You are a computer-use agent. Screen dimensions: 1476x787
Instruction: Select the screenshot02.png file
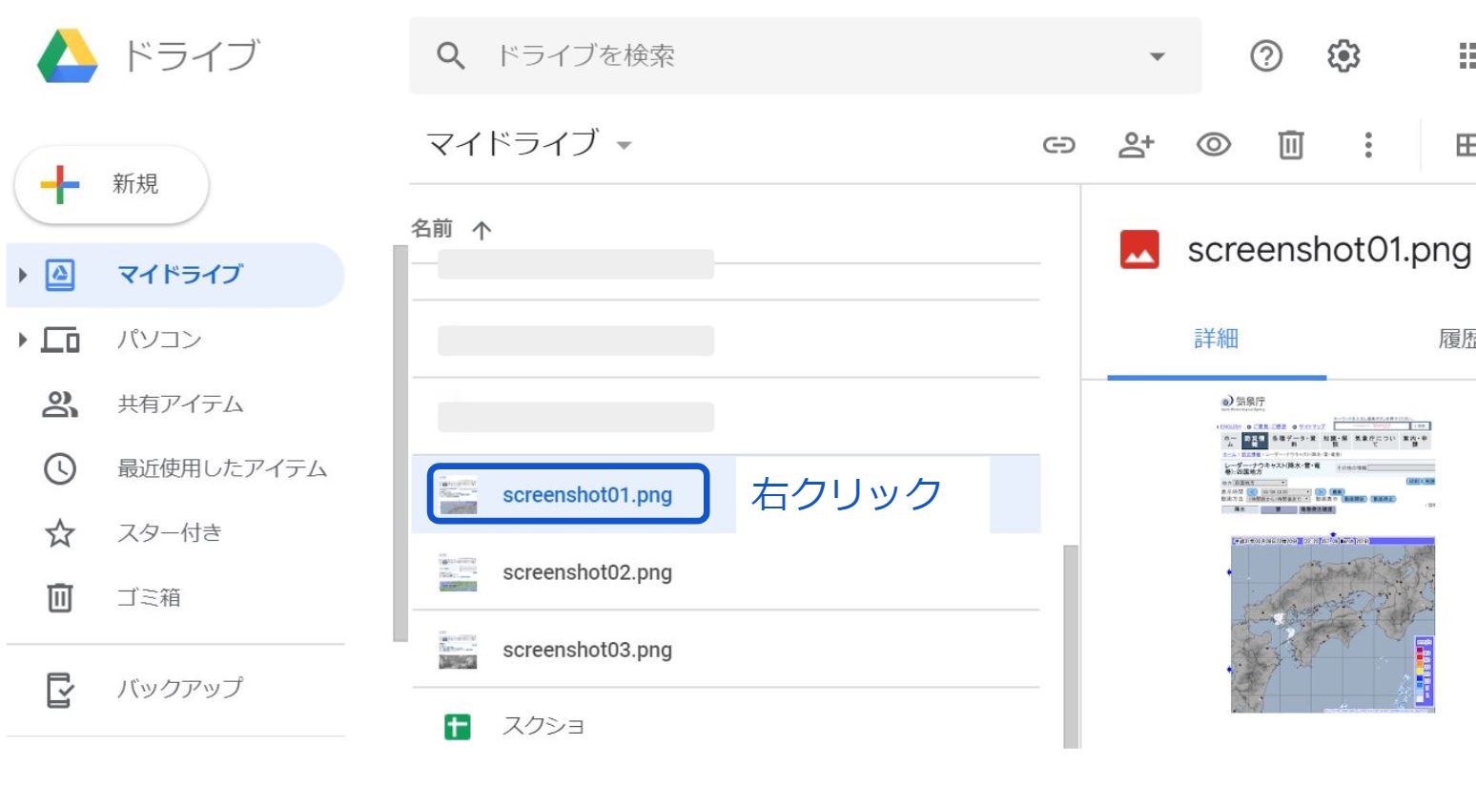(586, 572)
